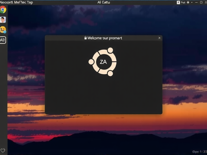Click the padlock icon in the dialog title
This screenshot has height=155, width=207.
point(86,38)
